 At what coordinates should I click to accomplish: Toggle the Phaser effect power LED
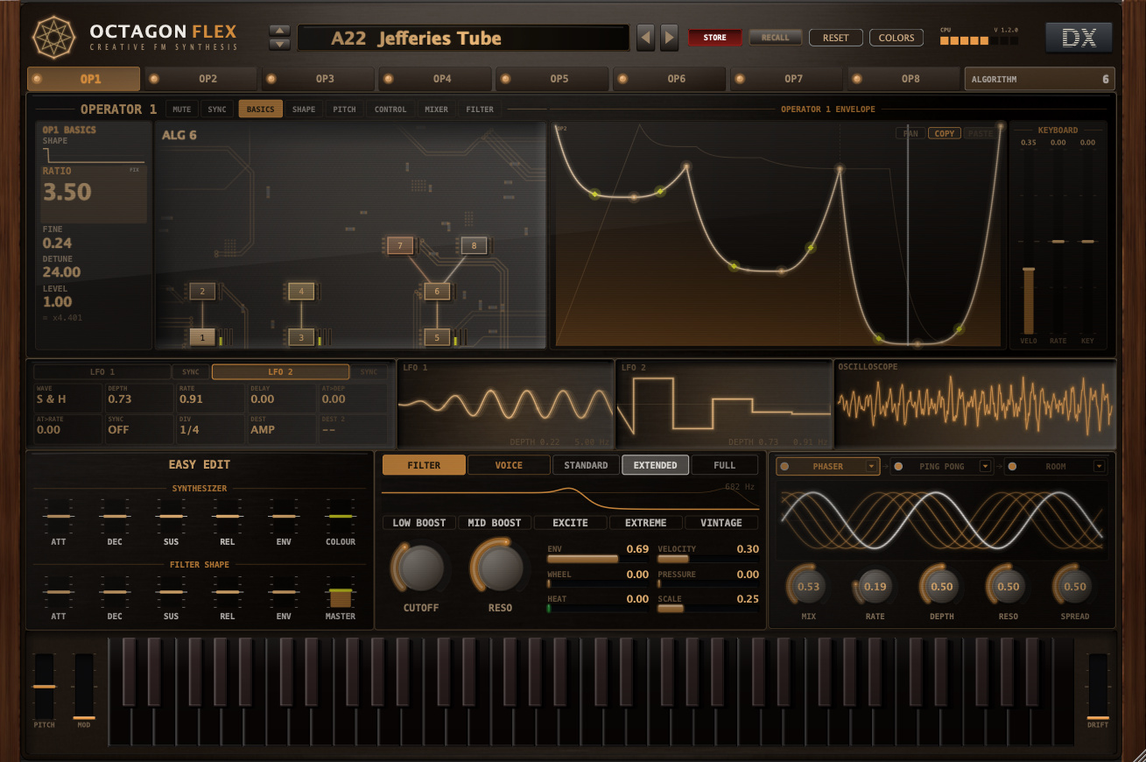point(784,467)
